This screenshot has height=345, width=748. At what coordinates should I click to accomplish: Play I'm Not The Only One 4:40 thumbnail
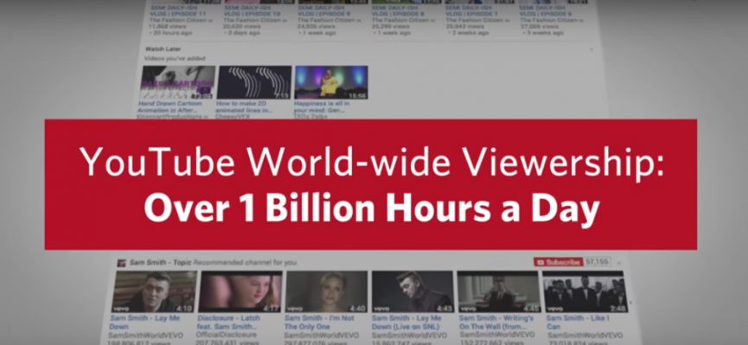[x=326, y=291]
